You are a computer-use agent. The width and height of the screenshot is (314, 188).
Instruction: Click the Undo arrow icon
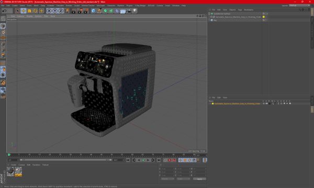click(x=4, y=11)
